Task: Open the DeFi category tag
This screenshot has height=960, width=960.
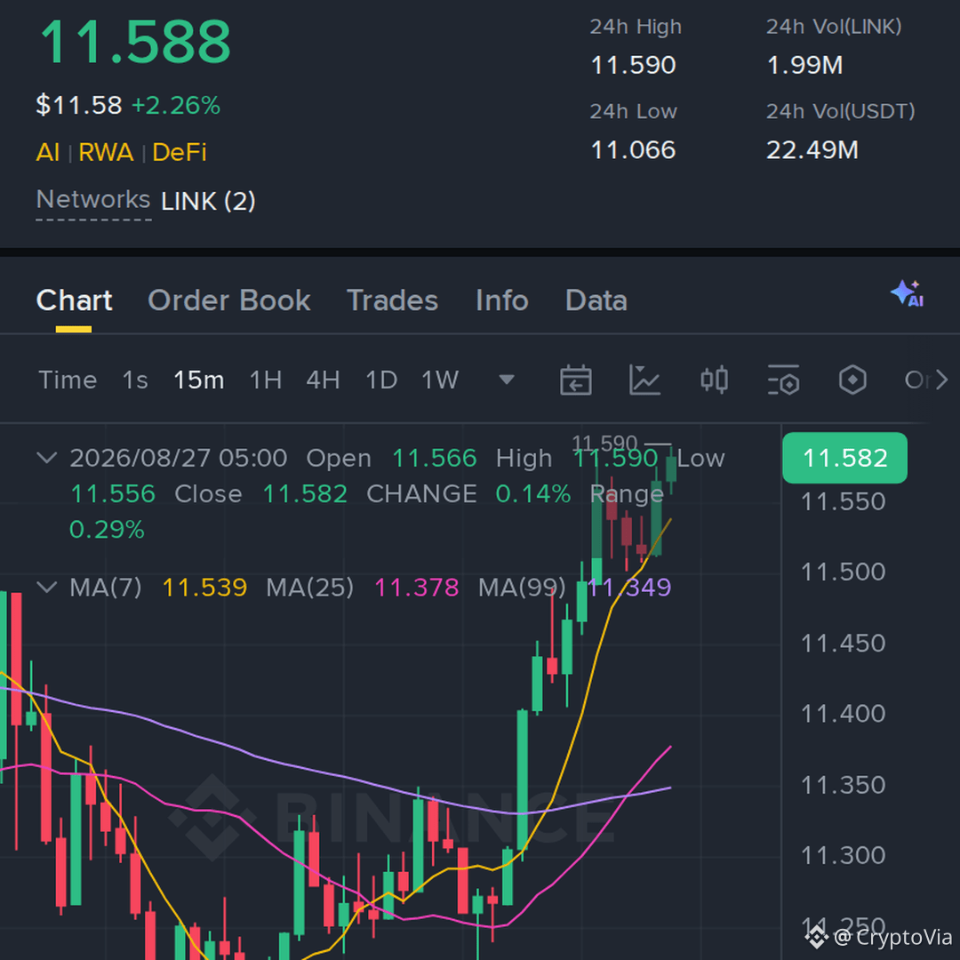Action: click(x=180, y=152)
